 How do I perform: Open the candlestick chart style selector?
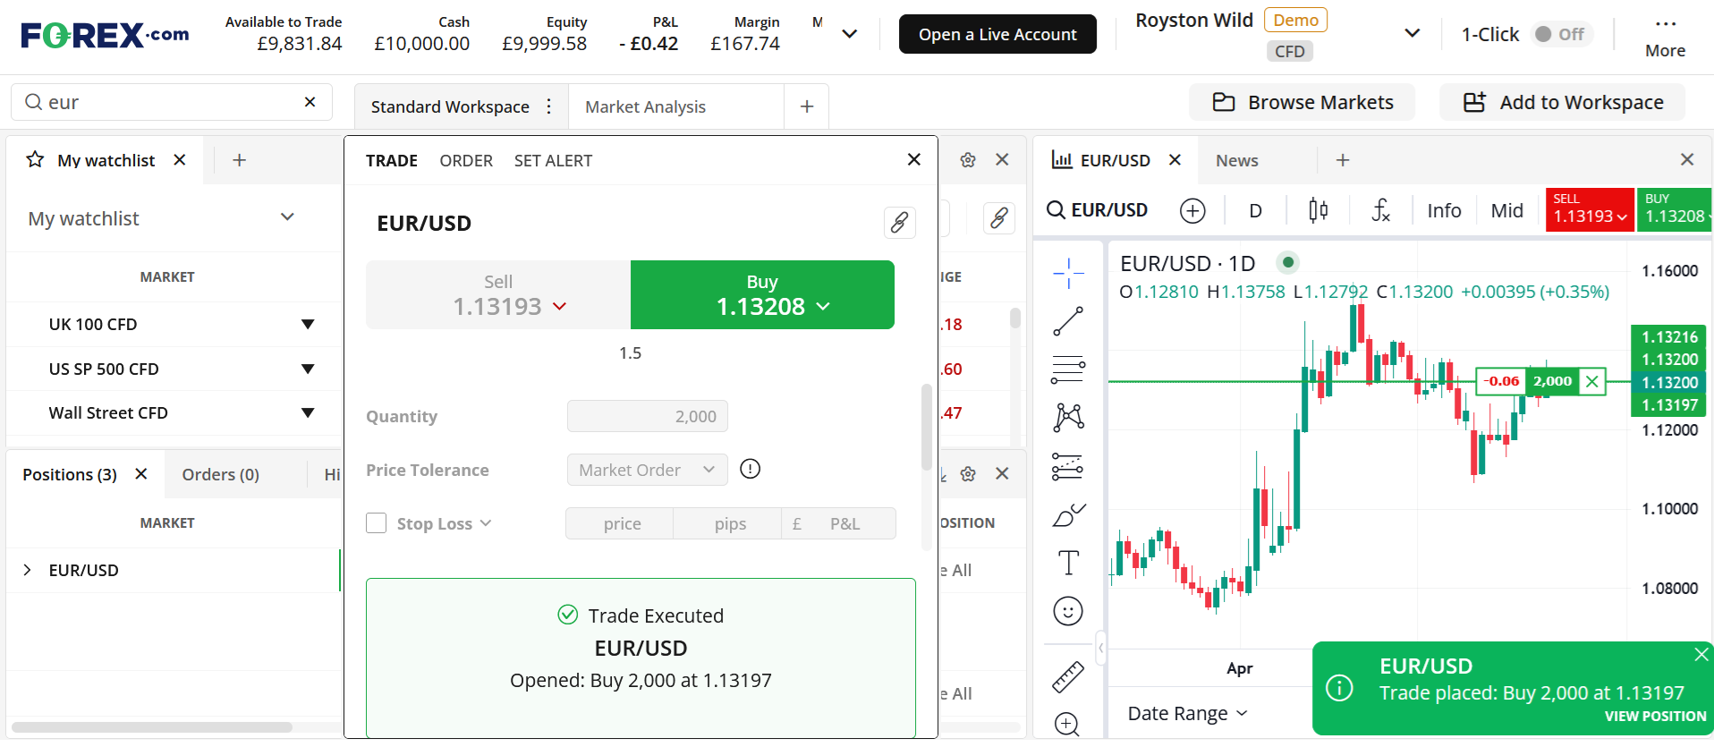click(x=1319, y=210)
